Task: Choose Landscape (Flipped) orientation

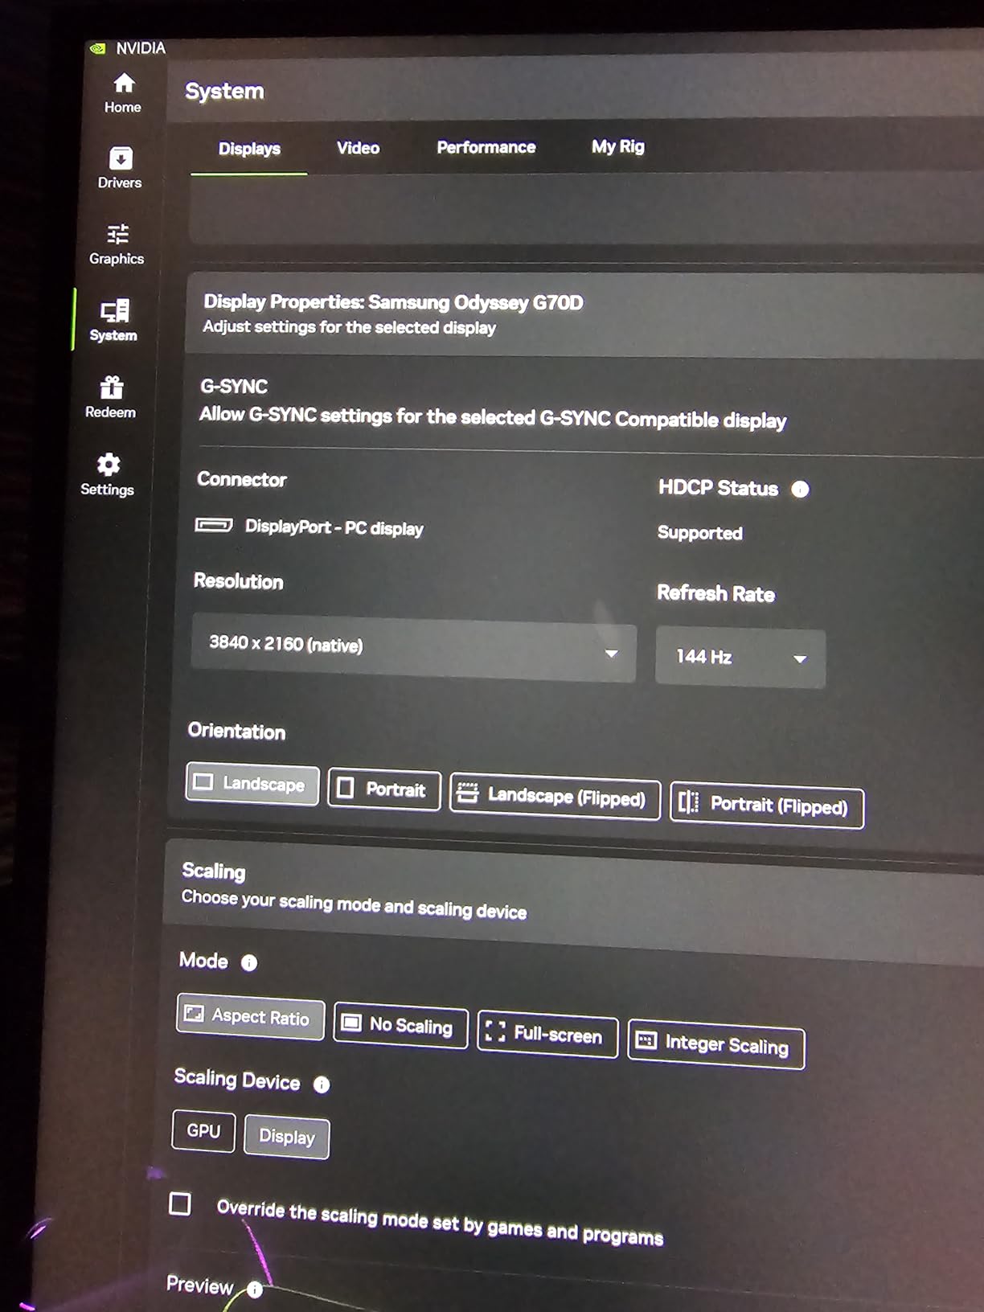Action: [x=555, y=796]
